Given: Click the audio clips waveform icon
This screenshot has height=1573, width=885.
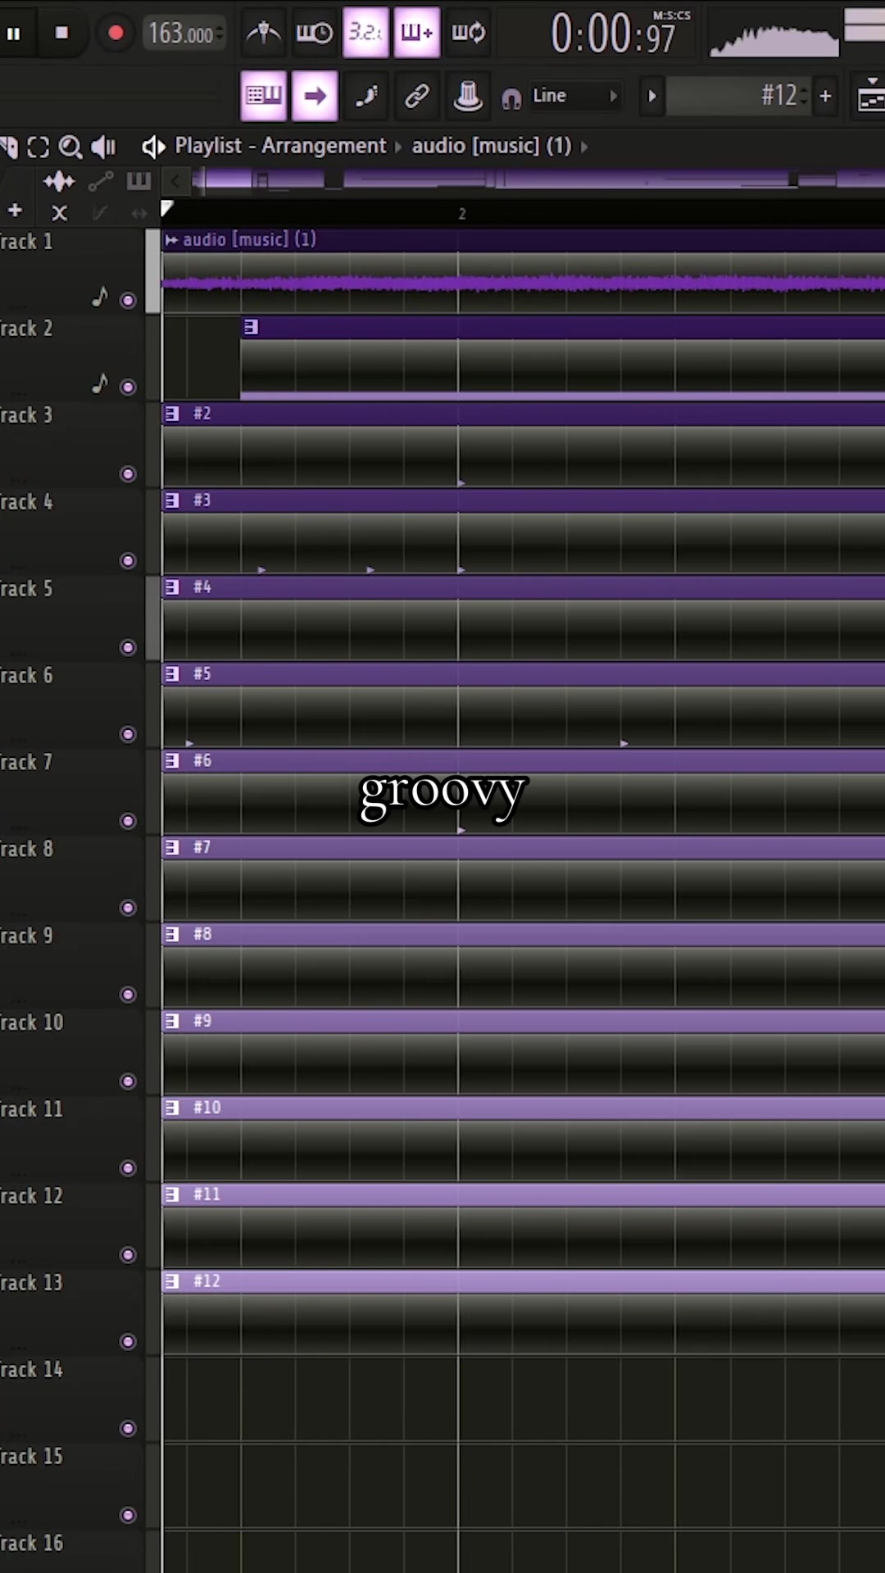Looking at the screenshot, I should point(59,181).
